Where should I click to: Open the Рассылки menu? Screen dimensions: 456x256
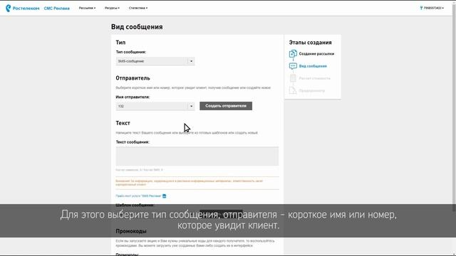point(87,8)
